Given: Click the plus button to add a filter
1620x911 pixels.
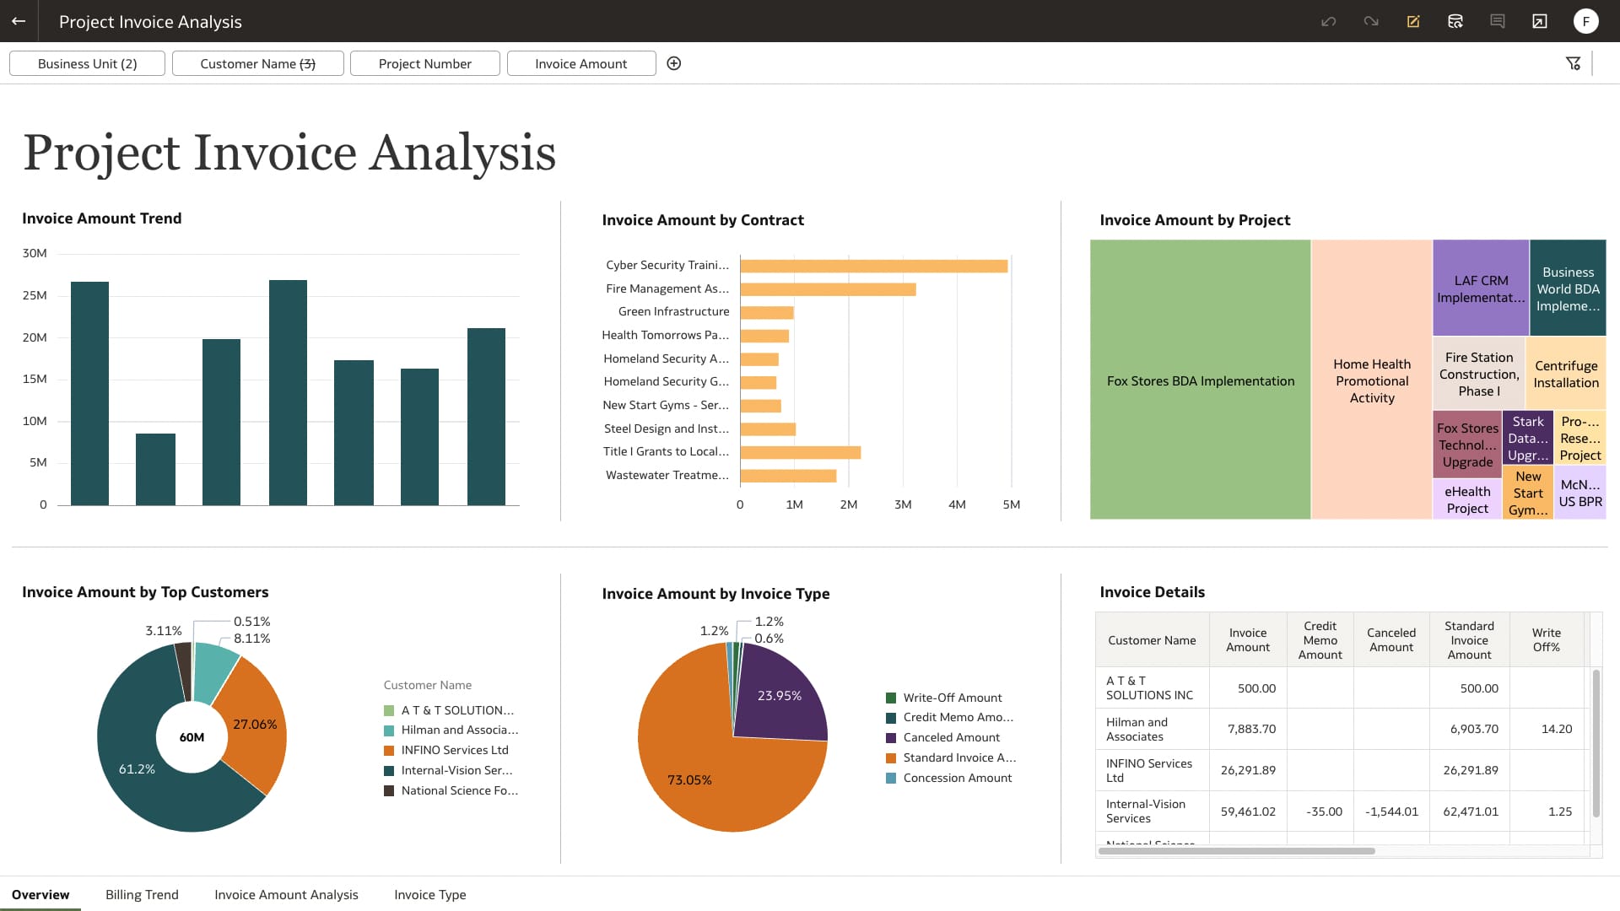Looking at the screenshot, I should [673, 62].
